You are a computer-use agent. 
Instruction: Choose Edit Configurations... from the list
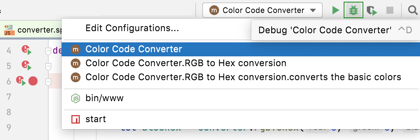pos(132,28)
